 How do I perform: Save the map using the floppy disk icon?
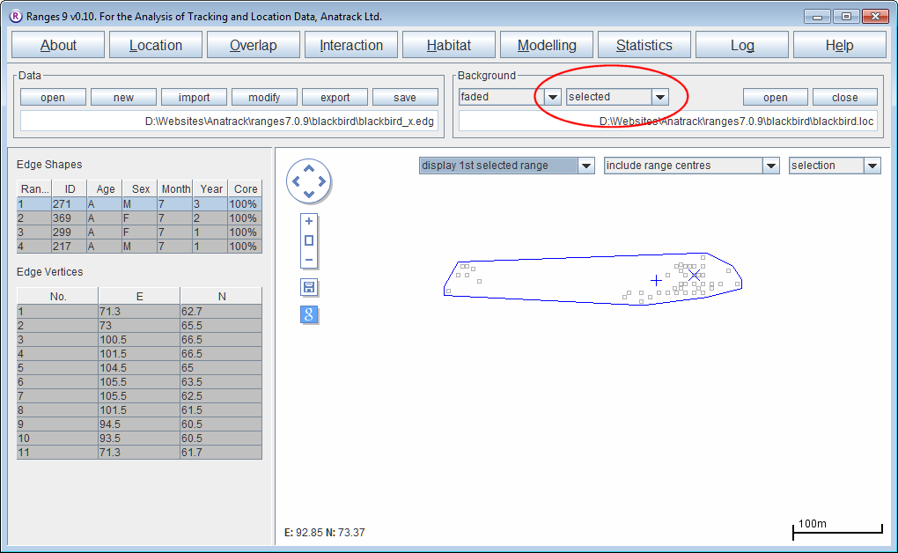[309, 288]
